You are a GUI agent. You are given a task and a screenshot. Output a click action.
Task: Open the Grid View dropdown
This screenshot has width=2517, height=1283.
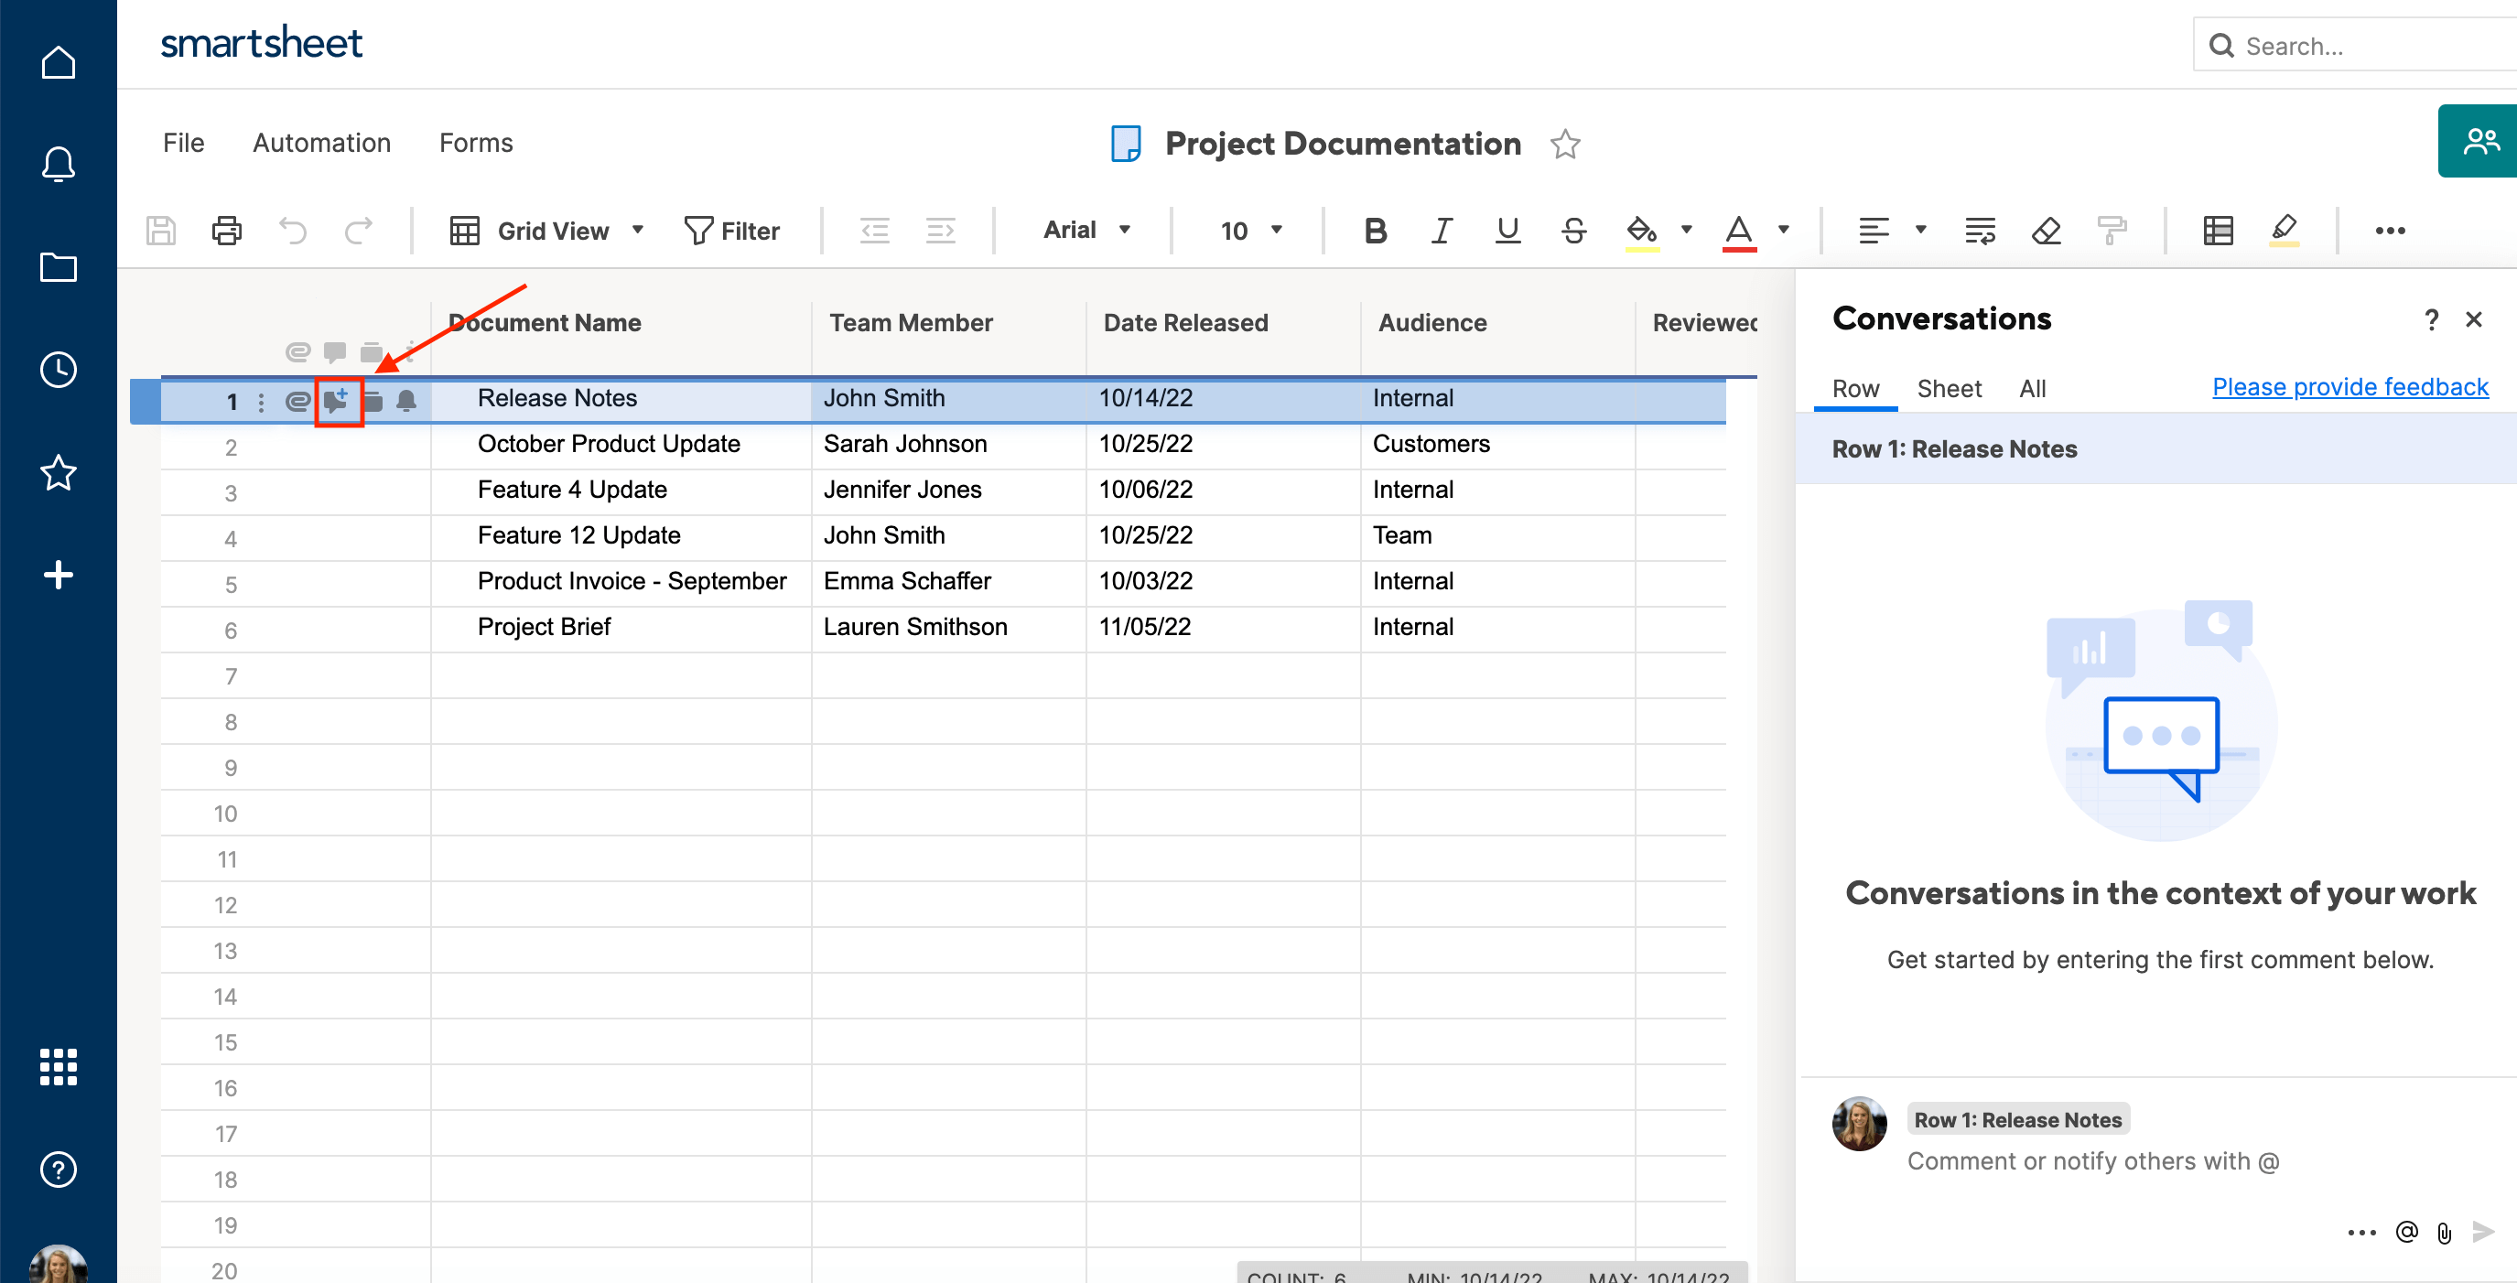pos(636,230)
